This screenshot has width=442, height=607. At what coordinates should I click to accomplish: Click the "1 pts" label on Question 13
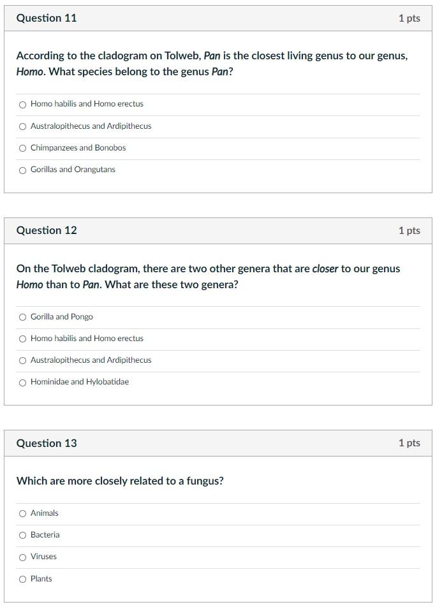pos(409,442)
